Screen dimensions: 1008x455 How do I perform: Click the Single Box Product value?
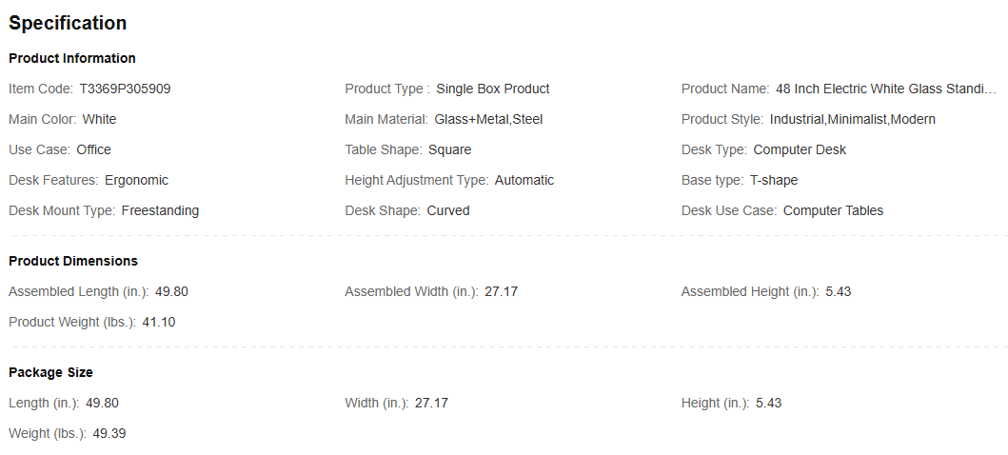point(493,89)
